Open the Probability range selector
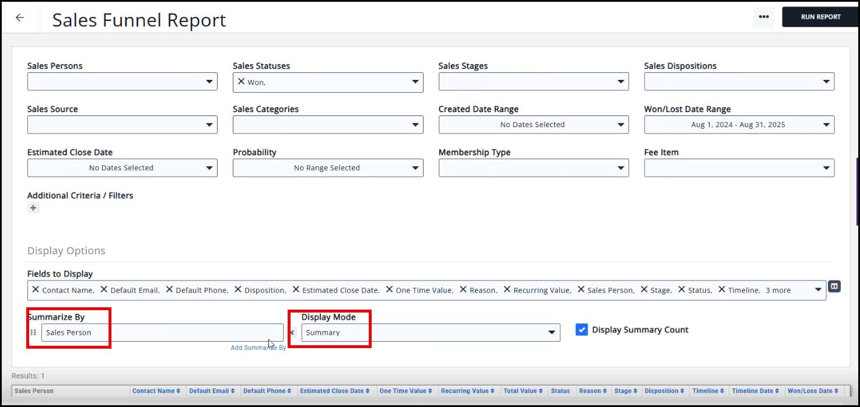This screenshot has height=407, width=860. pyautogui.click(x=327, y=168)
